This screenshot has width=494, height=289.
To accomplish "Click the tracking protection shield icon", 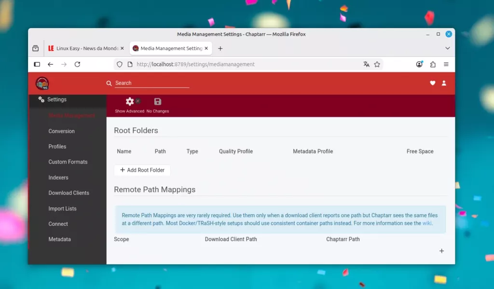I will coord(120,64).
